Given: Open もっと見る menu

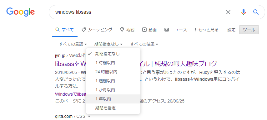Looking at the screenshot, I should click(x=206, y=30).
